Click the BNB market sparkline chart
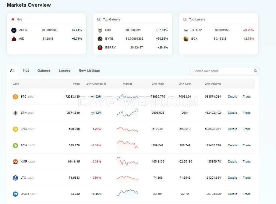Image resolution: width=276 pixels, height=204 pixels. [x=127, y=130]
